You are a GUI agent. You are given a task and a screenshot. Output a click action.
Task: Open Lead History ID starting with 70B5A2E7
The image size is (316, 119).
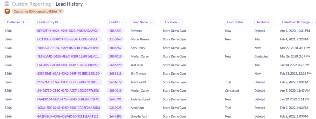[x=68, y=48]
